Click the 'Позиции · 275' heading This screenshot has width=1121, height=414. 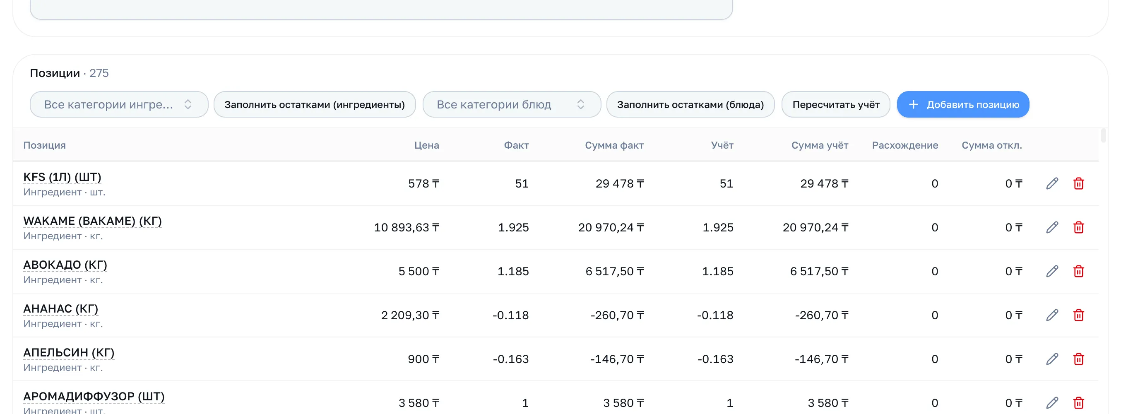pos(69,73)
